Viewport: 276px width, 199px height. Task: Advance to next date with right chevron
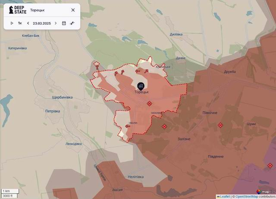coord(56,23)
